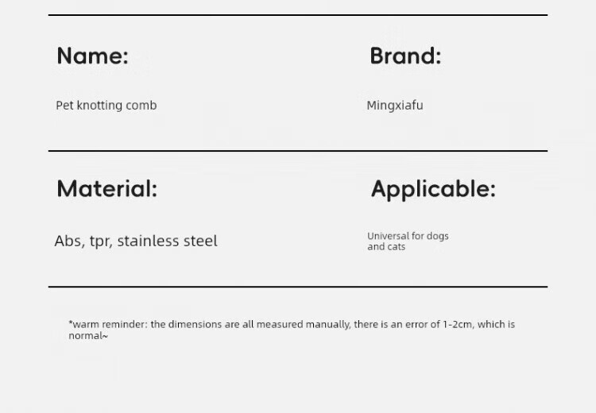The width and height of the screenshot is (596, 413).
Task: Click the divider line above "Material:"
Action: click(298, 151)
